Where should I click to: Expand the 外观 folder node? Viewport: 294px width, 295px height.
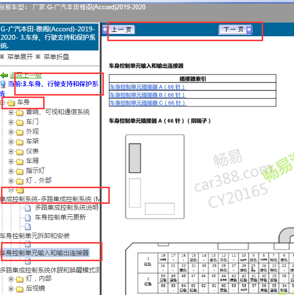[11, 132]
